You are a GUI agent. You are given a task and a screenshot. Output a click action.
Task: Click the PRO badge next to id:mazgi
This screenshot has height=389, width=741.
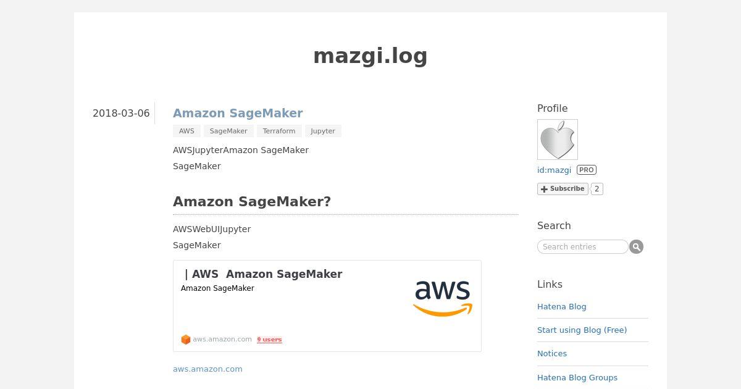[587, 170]
